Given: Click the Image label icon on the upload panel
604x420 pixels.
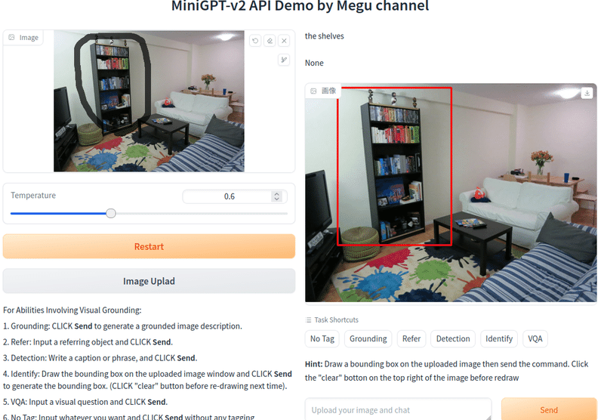Looking at the screenshot, I should (x=12, y=37).
